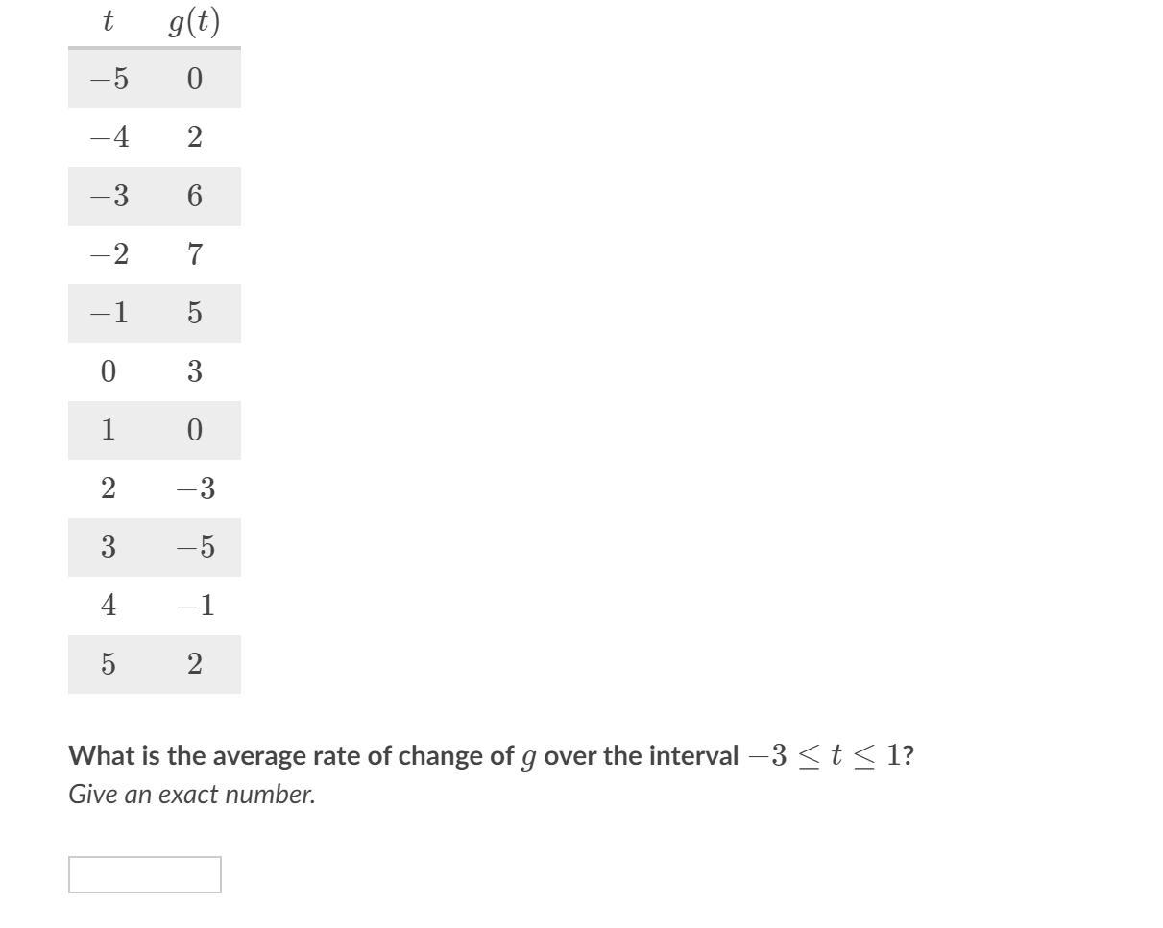Select the g(t) value −5 cell
Viewport: 1163px width, 928px height.
point(194,547)
